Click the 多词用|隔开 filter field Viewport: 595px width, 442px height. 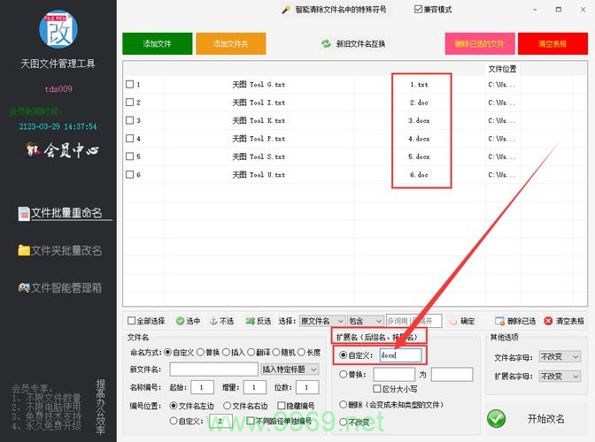point(414,321)
